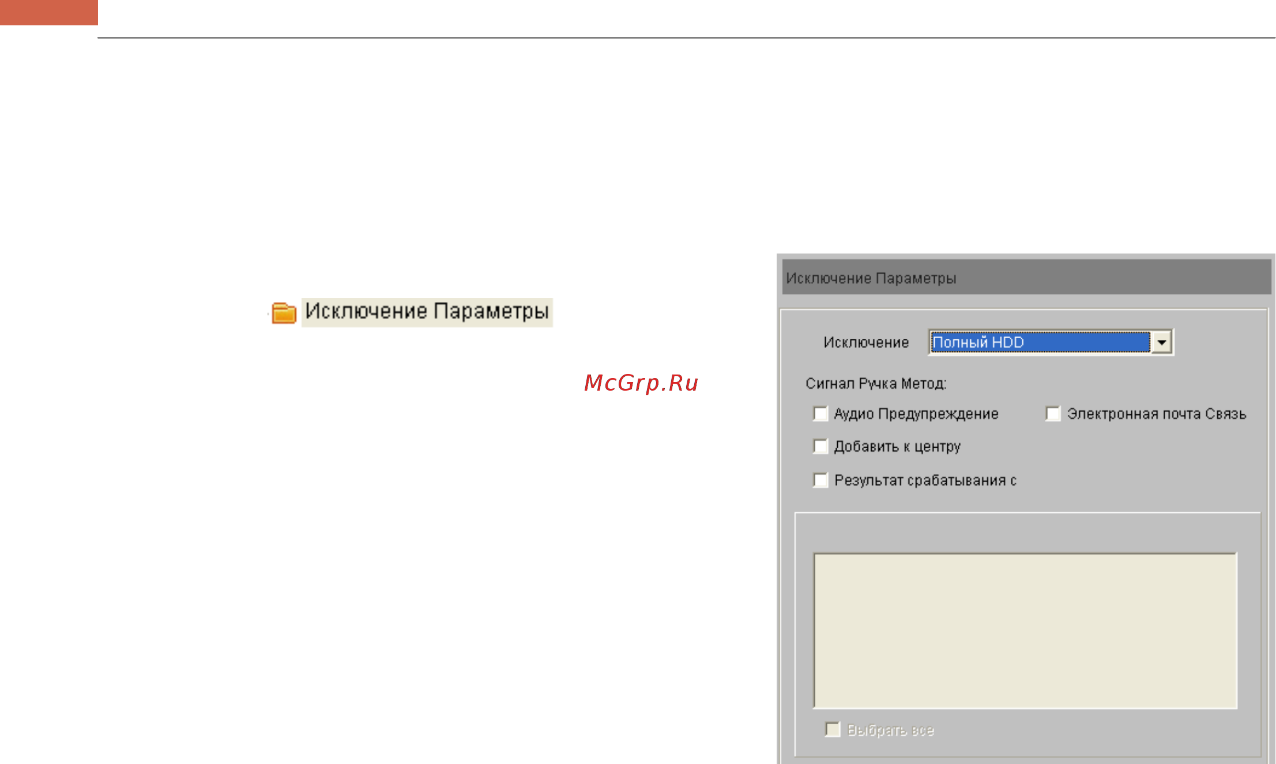Image resolution: width=1276 pixels, height=764 pixels.
Task: Click inside the empty beige list box
Action: coord(1025,630)
